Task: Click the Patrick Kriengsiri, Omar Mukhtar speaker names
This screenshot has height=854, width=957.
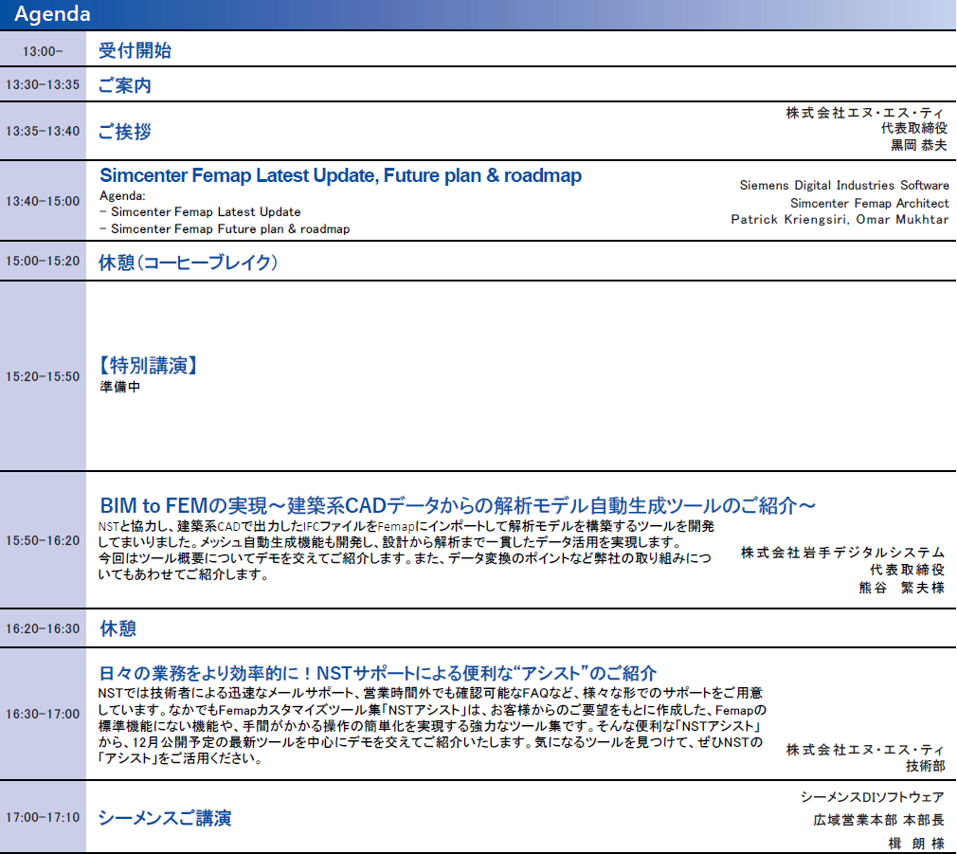Action: [x=840, y=220]
